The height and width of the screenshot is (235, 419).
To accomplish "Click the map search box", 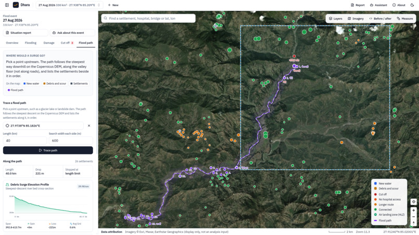I will pyautogui.click(x=148, y=18).
